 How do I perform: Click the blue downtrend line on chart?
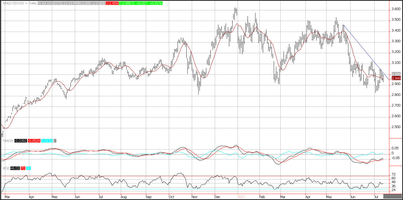(x=363, y=46)
